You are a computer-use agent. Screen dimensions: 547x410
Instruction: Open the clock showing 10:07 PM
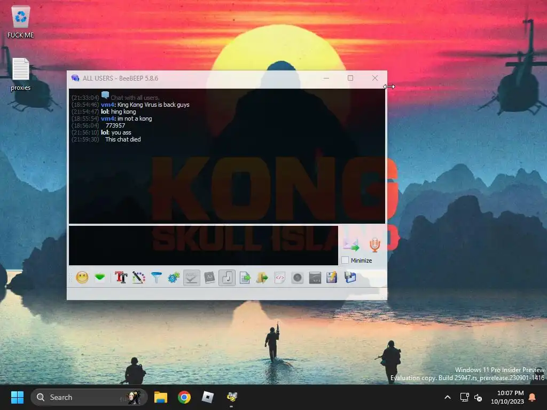pos(507,397)
